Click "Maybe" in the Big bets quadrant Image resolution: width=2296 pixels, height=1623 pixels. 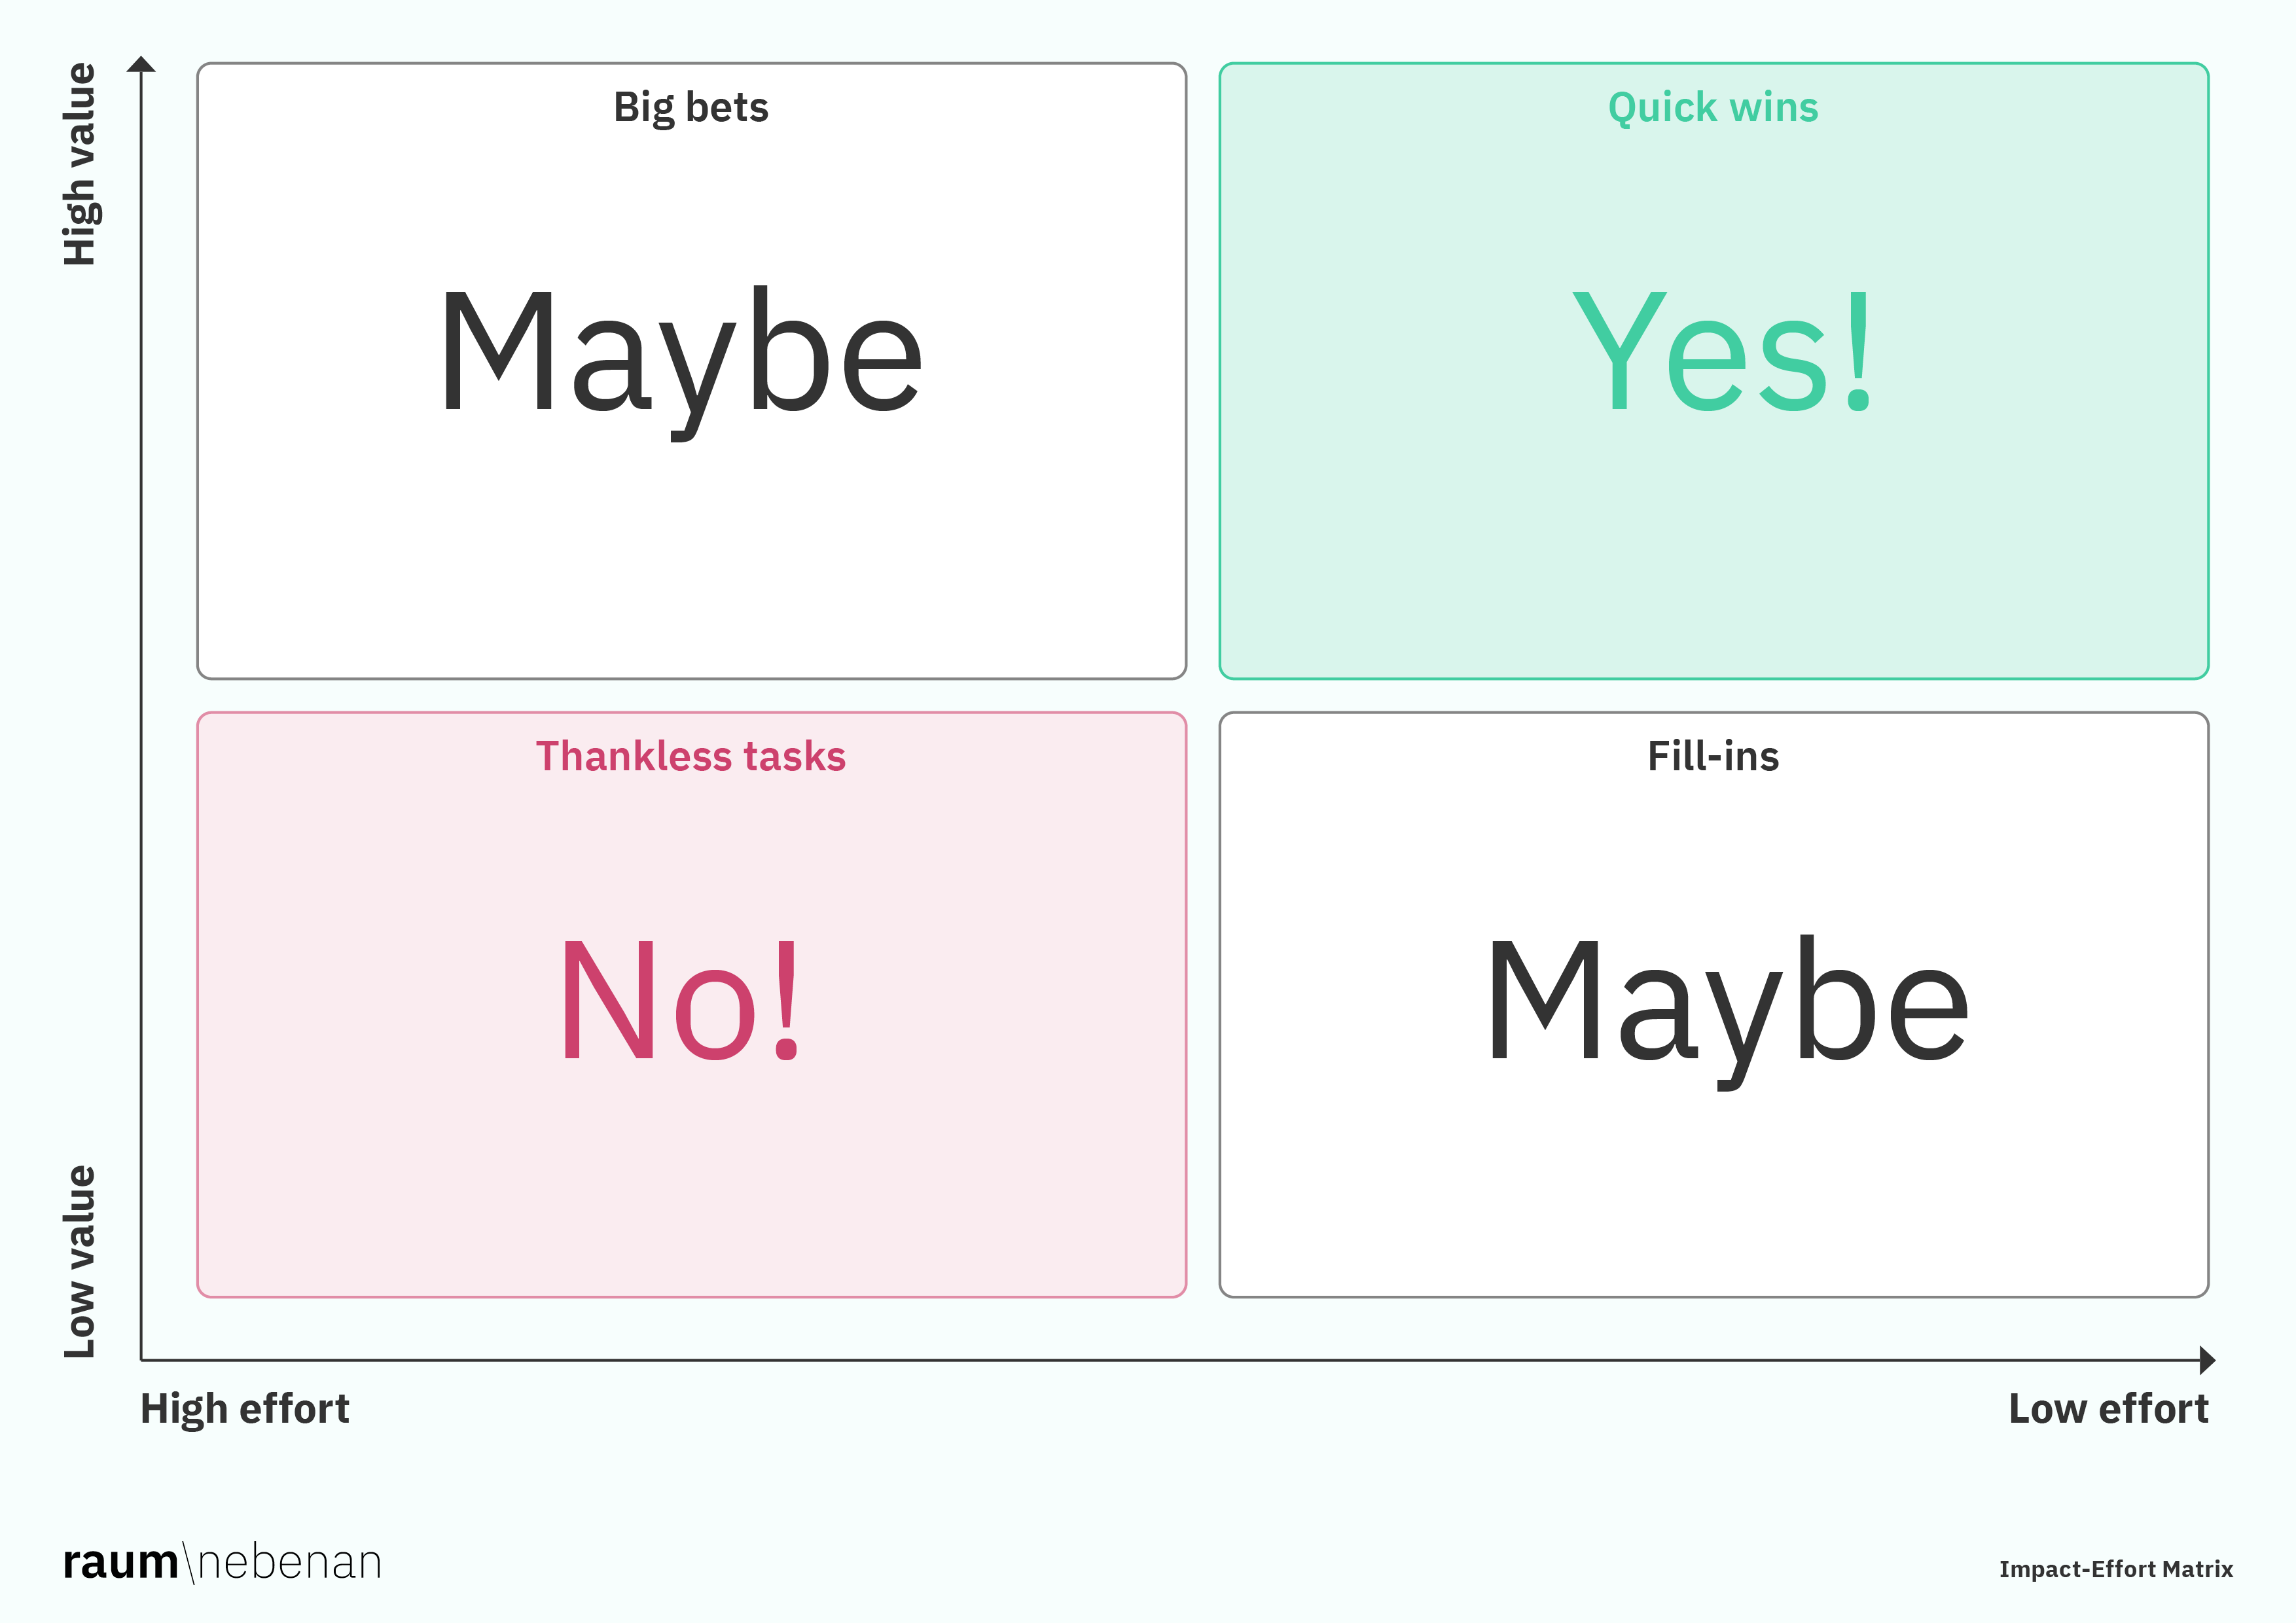pos(681,355)
